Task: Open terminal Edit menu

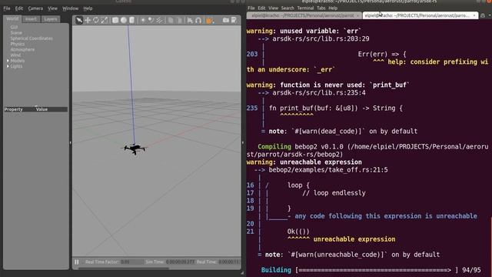Action: tap(261, 8)
